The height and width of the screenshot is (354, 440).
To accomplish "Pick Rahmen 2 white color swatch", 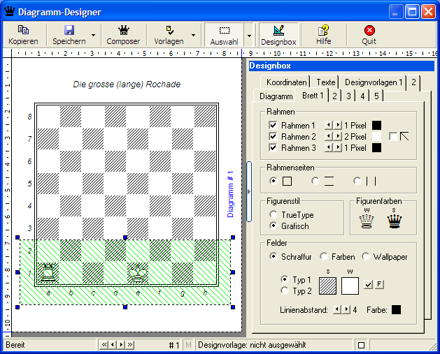I will (376, 136).
